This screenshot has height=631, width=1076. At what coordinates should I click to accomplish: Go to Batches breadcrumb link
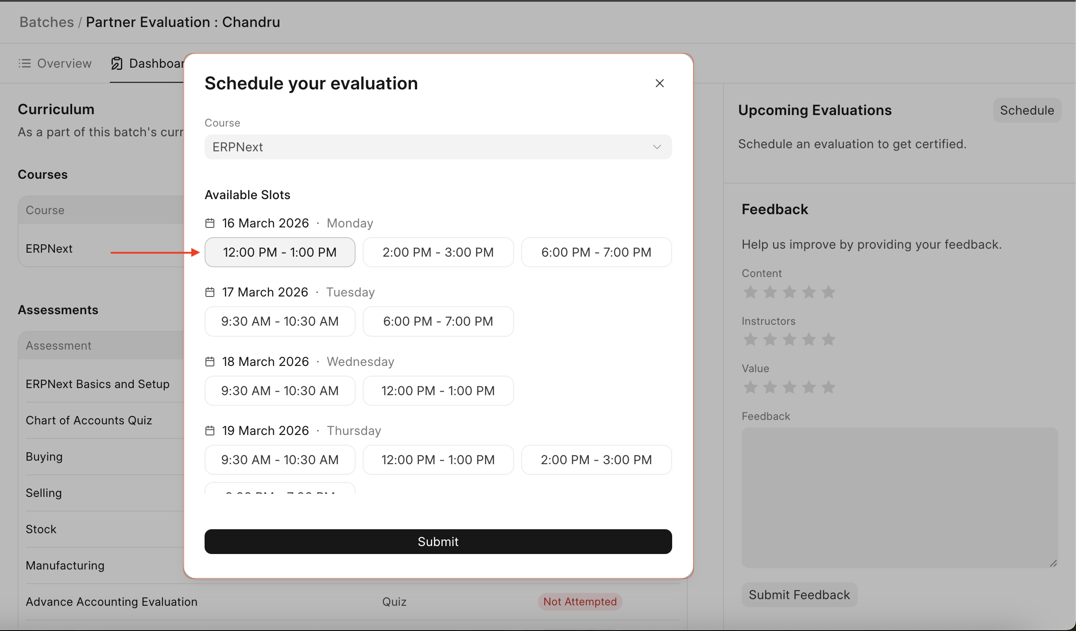(46, 22)
